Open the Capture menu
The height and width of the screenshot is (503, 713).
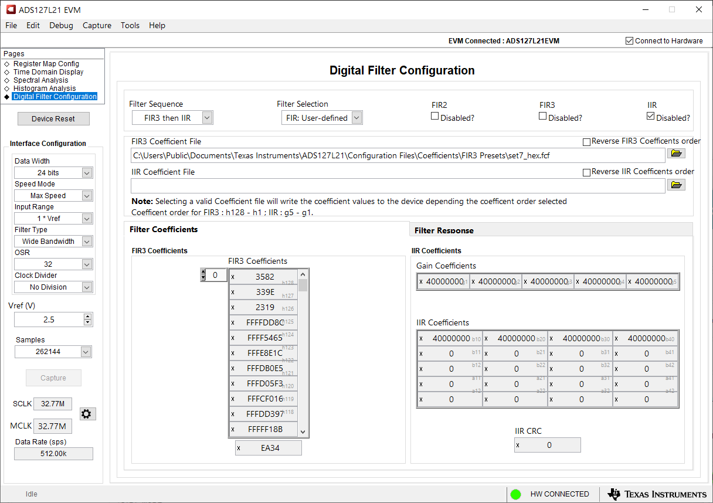tap(97, 25)
